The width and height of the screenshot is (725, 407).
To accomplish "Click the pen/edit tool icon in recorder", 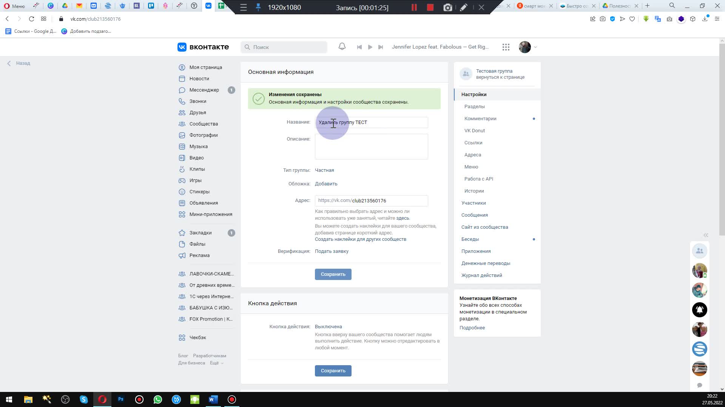I will click(x=464, y=8).
